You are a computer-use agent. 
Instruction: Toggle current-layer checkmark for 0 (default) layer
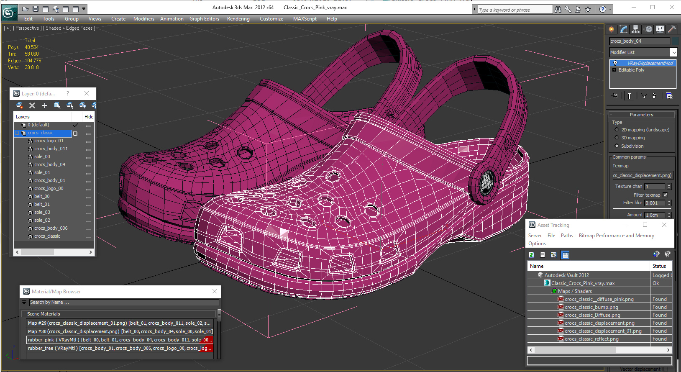click(75, 125)
